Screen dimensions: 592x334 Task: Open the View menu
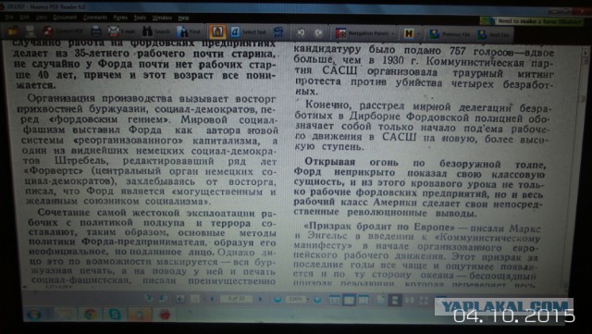(x=41, y=17)
